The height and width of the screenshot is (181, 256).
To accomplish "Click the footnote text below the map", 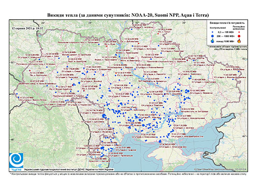I will point(128,174).
